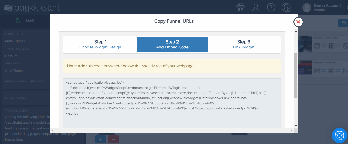Open the user profile icon in header
This screenshot has height=144, width=348.
256,7
